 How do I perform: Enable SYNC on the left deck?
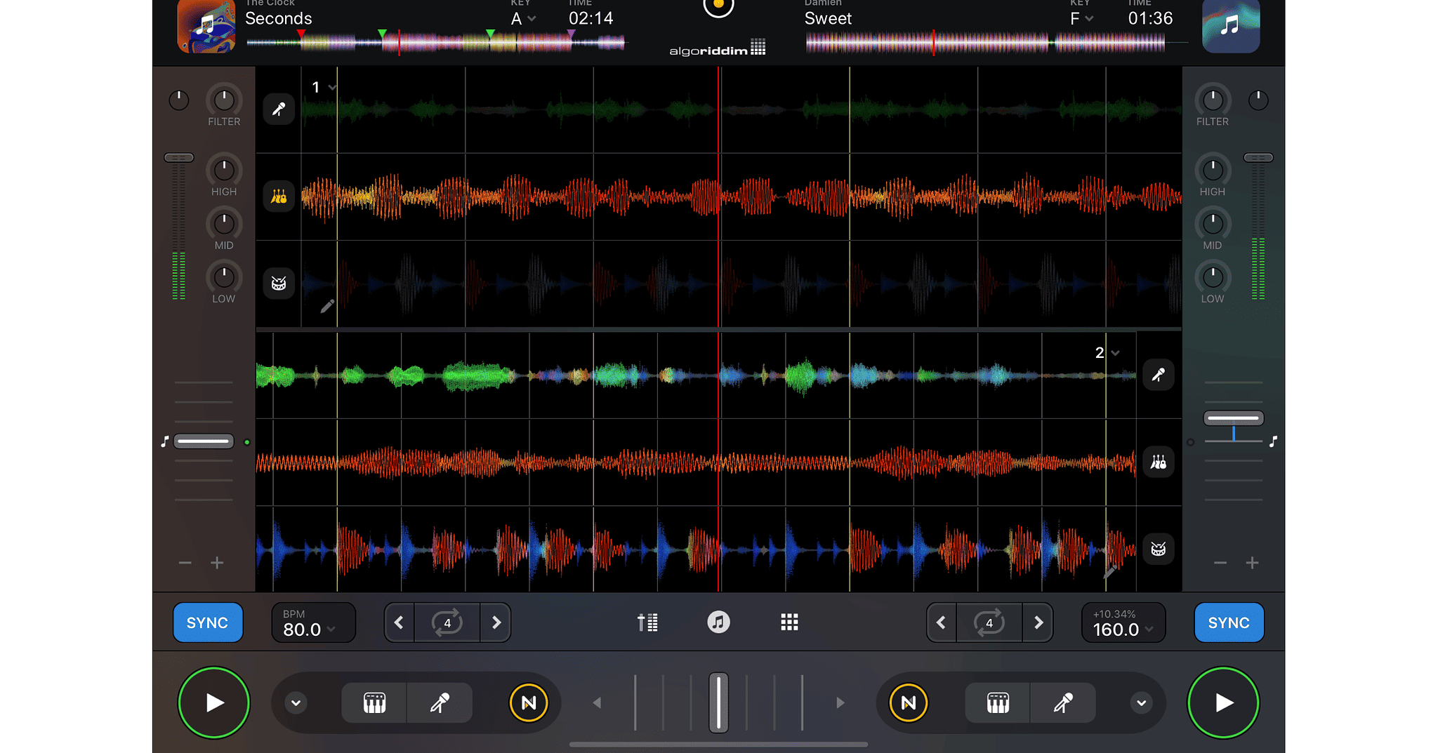pyautogui.click(x=207, y=622)
